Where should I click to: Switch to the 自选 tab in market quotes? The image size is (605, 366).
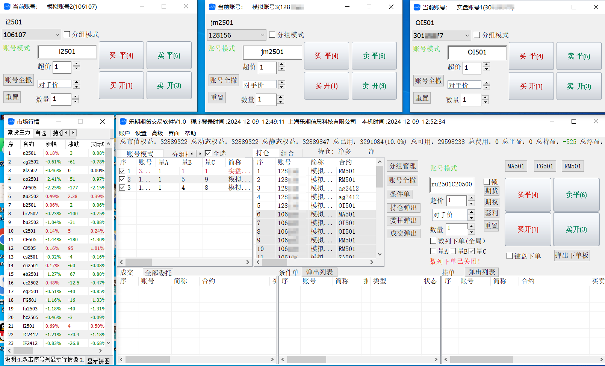pos(41,133)
